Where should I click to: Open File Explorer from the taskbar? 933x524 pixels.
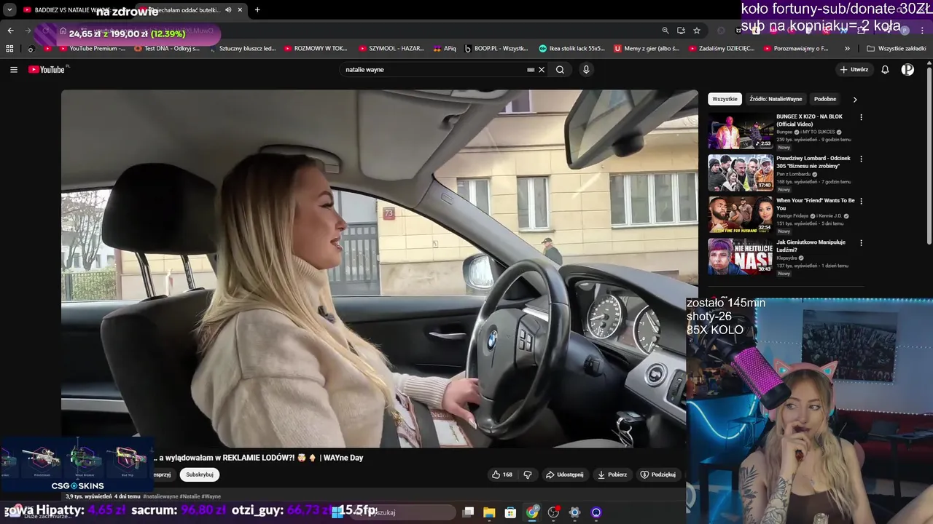tap(489, 512)
